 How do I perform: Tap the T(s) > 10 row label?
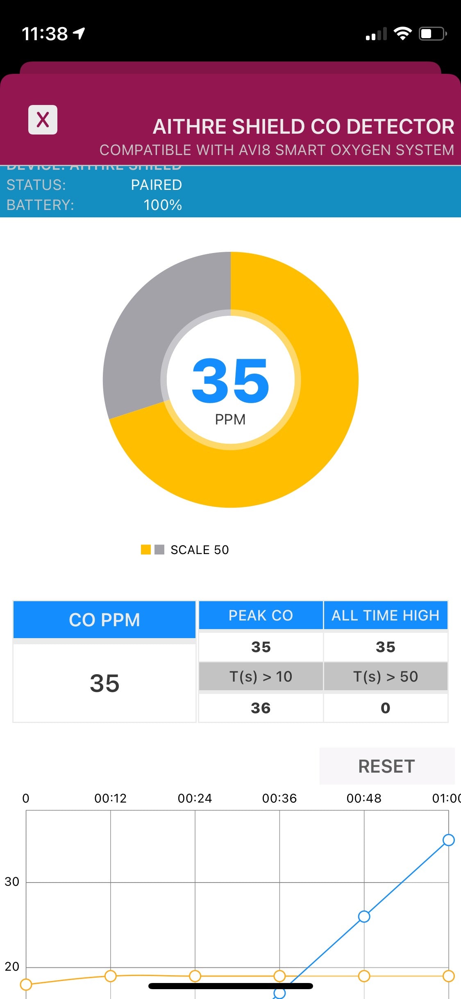(x=261, y=676)
